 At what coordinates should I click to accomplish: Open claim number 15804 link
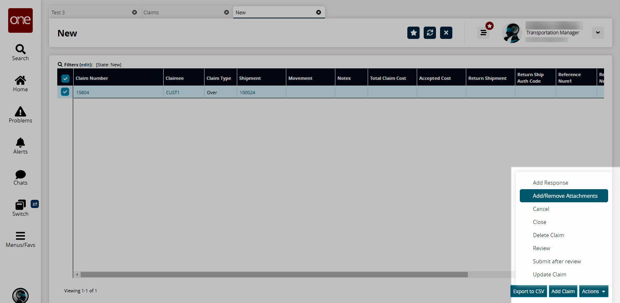(83, 93)
